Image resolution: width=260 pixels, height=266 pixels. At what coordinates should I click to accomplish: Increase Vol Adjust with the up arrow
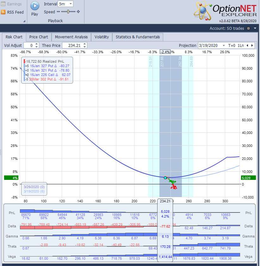tap(37, 44)
